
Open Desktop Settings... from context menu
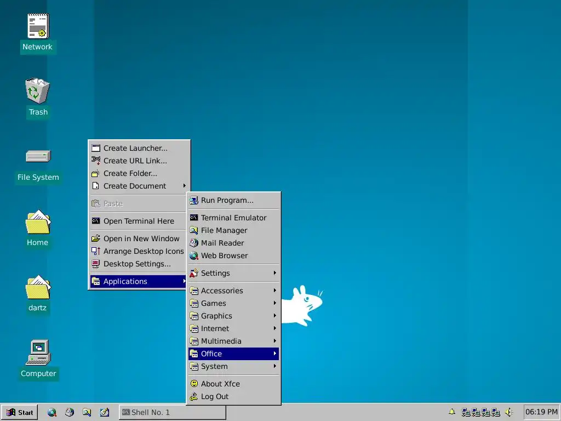(139, 264)
